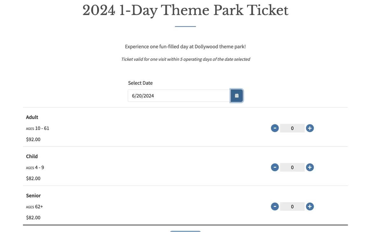This screenshot has width=382, height=232.
Task: Select the Adult quantity input showing 0
Action: click(292, 128)
